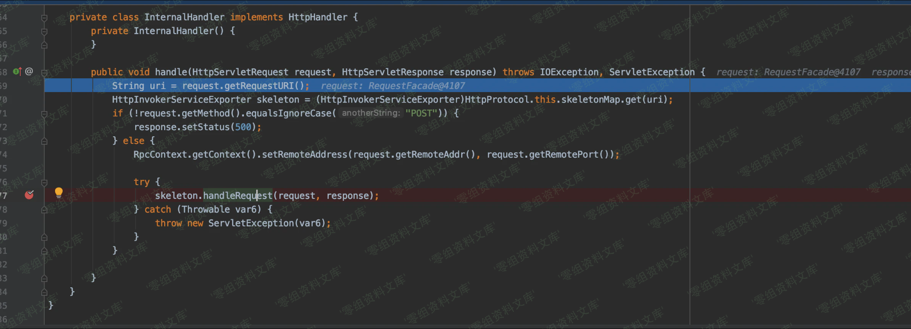Click ServletException in the throw statement
911x329 pixels.
(x=251, y=223)
